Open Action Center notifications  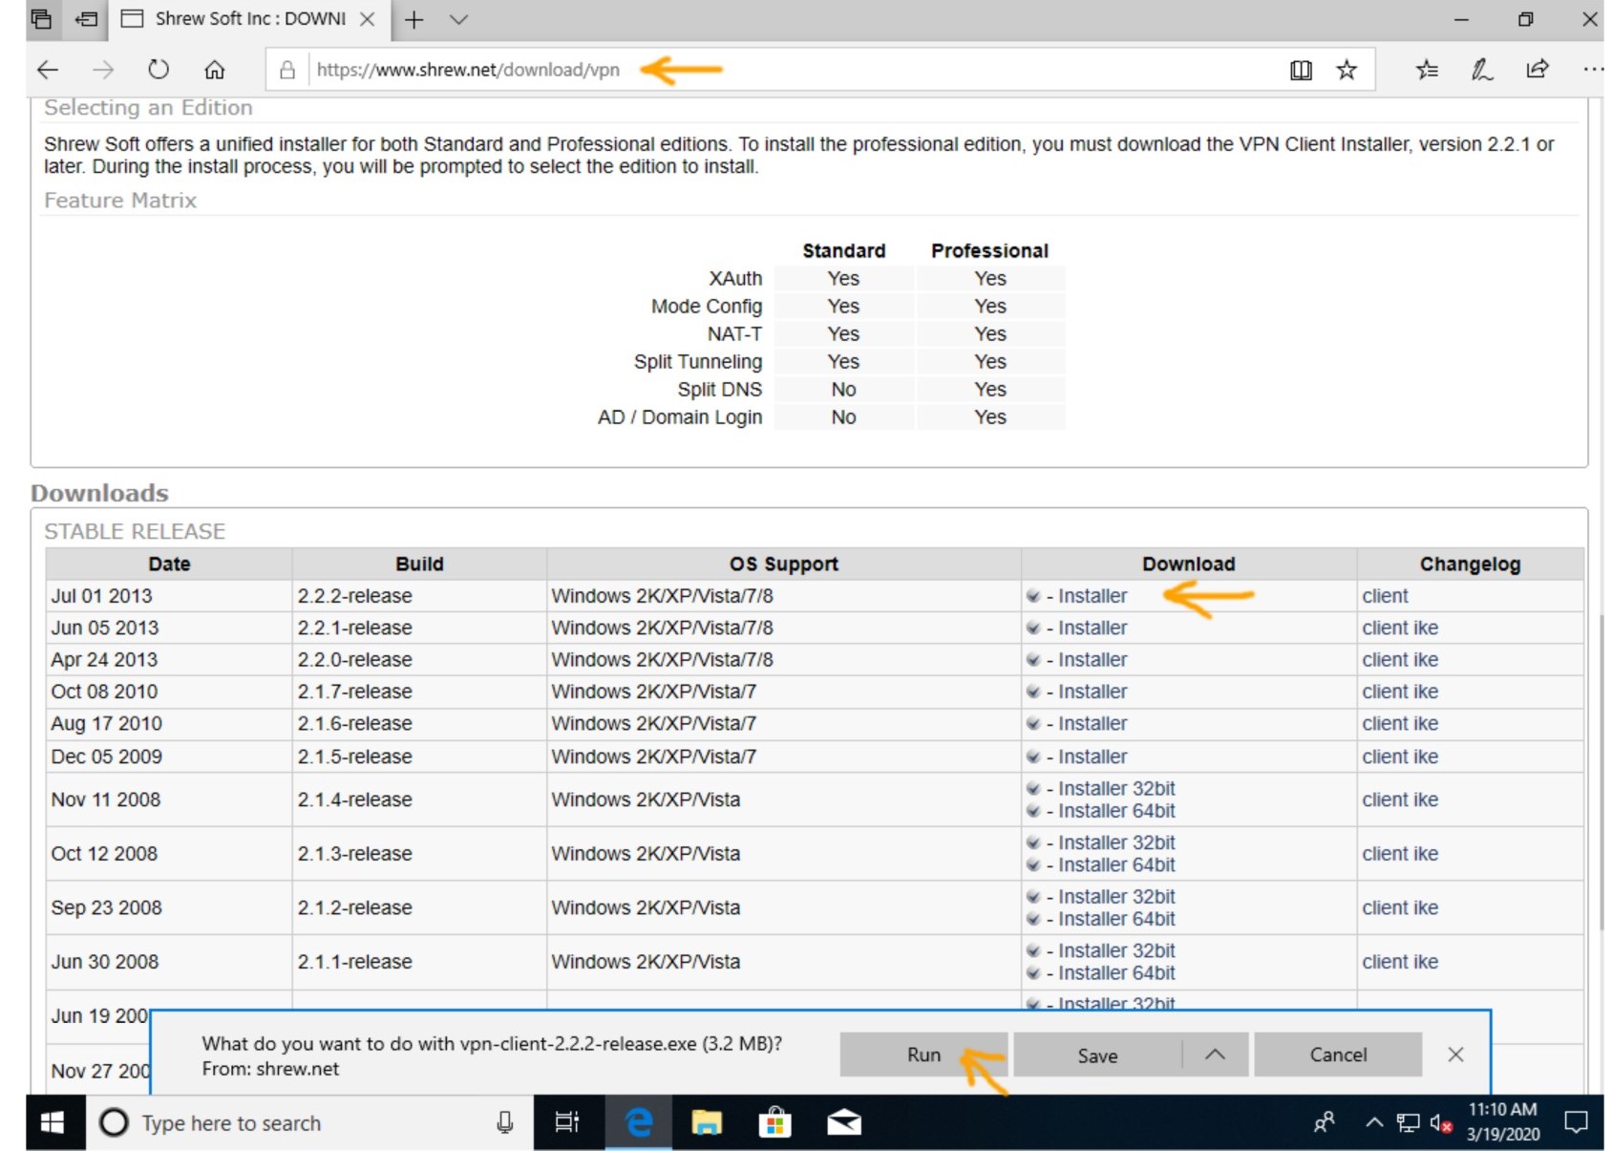[x=1577, y=1123]
